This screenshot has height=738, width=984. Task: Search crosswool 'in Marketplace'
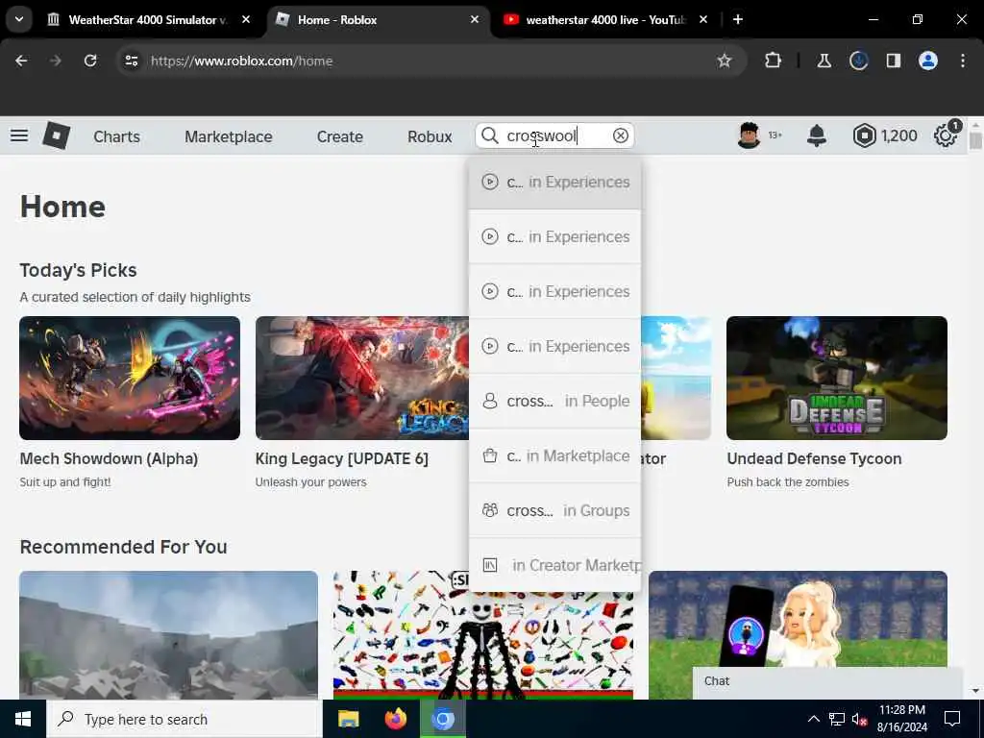554,455
